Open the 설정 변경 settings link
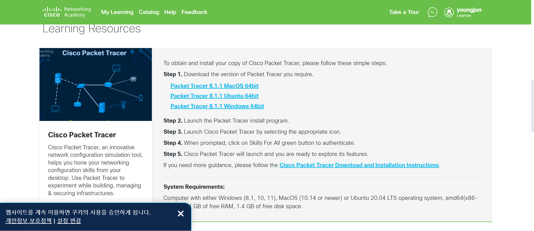This screenshot has height=231, width=534. 69,221
